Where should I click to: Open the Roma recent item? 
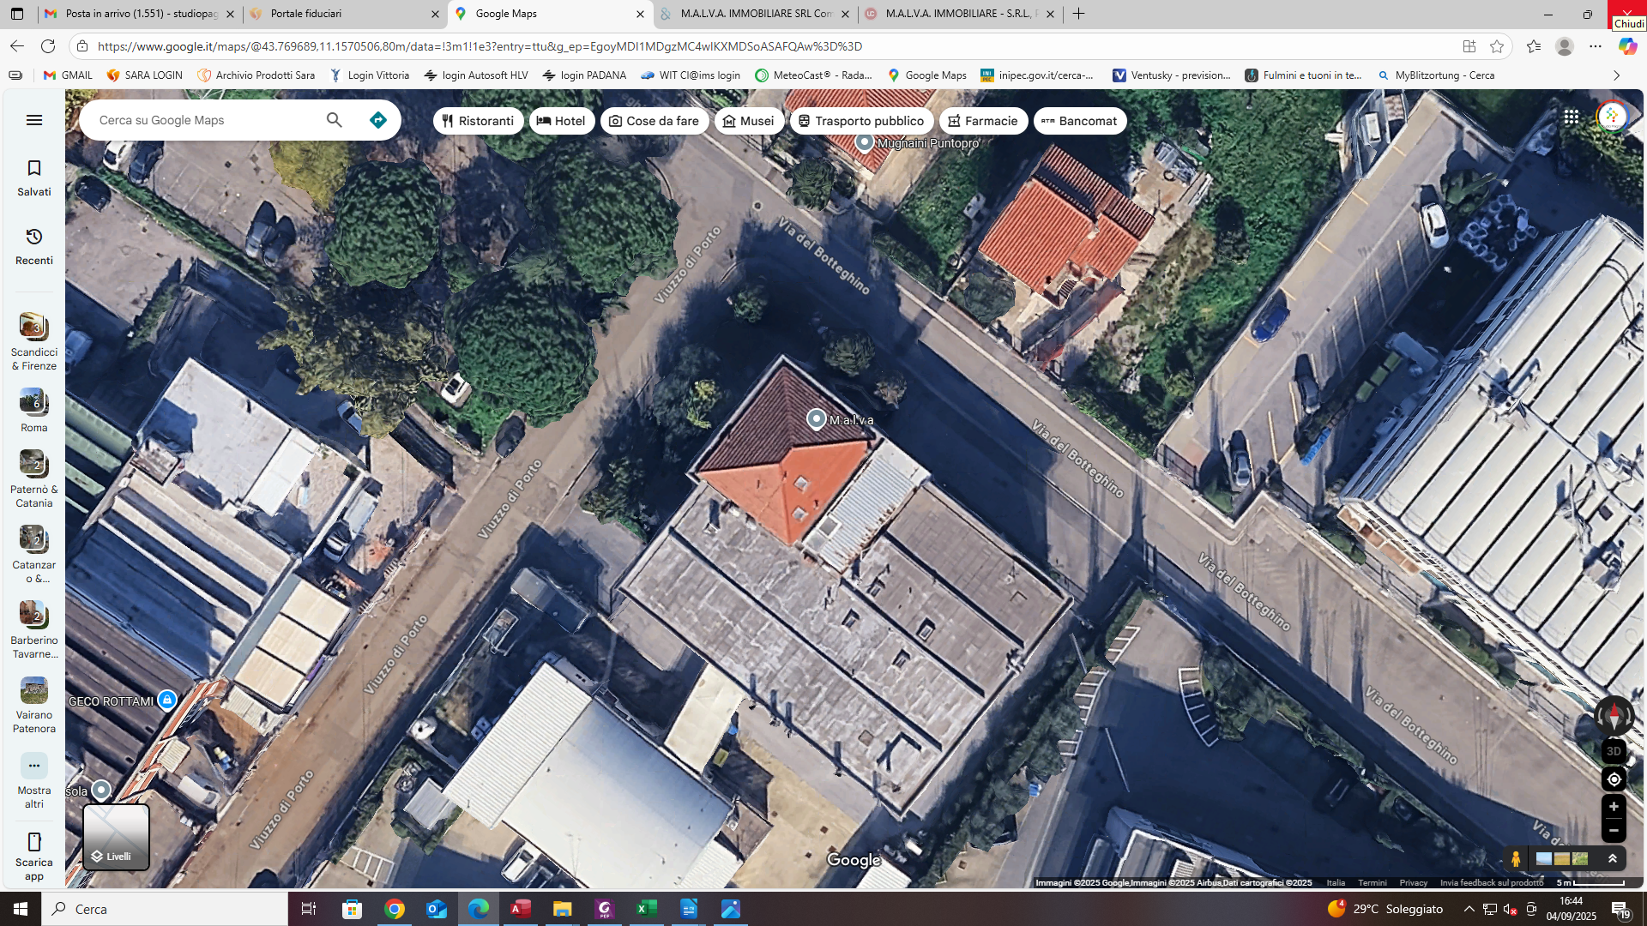tap(34, 410)
